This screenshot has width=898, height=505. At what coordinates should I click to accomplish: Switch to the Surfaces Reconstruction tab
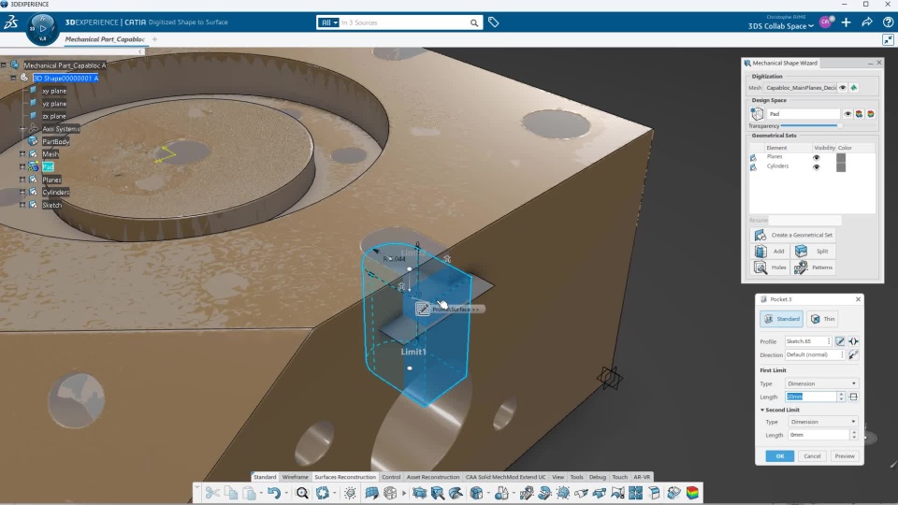(345, 477)
